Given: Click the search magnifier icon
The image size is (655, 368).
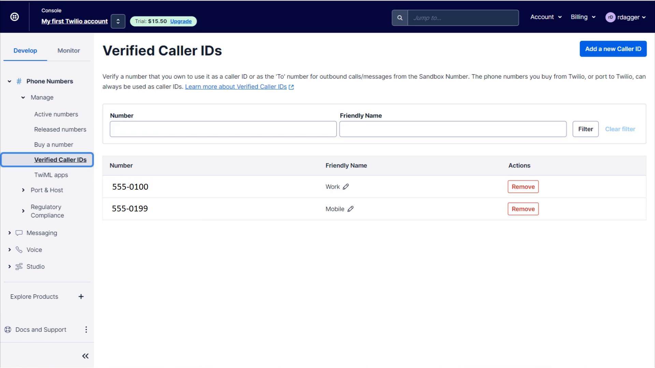Looking at the screenshot, I should pyautogui.click(x=400, y=18).
